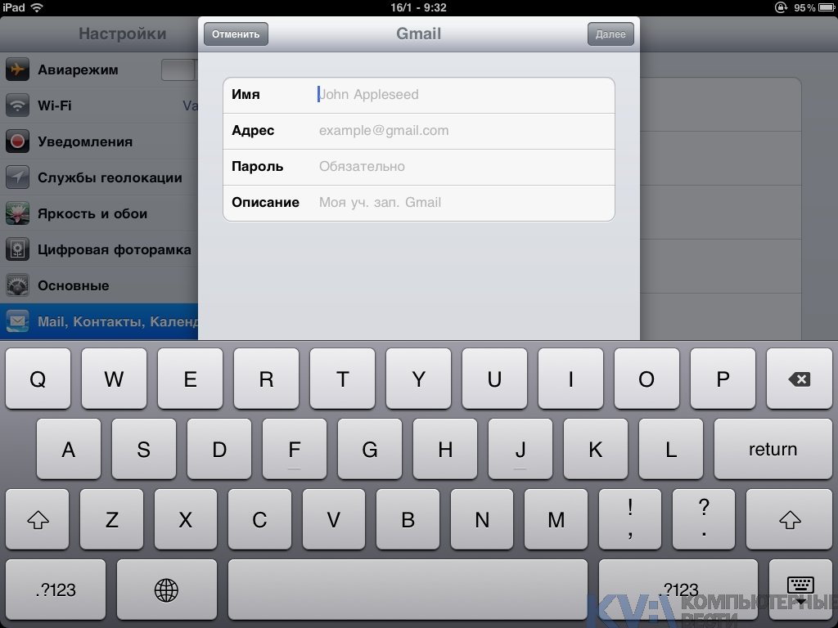Tap the Основные gear icon
Image resolution: width=838 pixels, height=628 pixels.
point(17,285)
